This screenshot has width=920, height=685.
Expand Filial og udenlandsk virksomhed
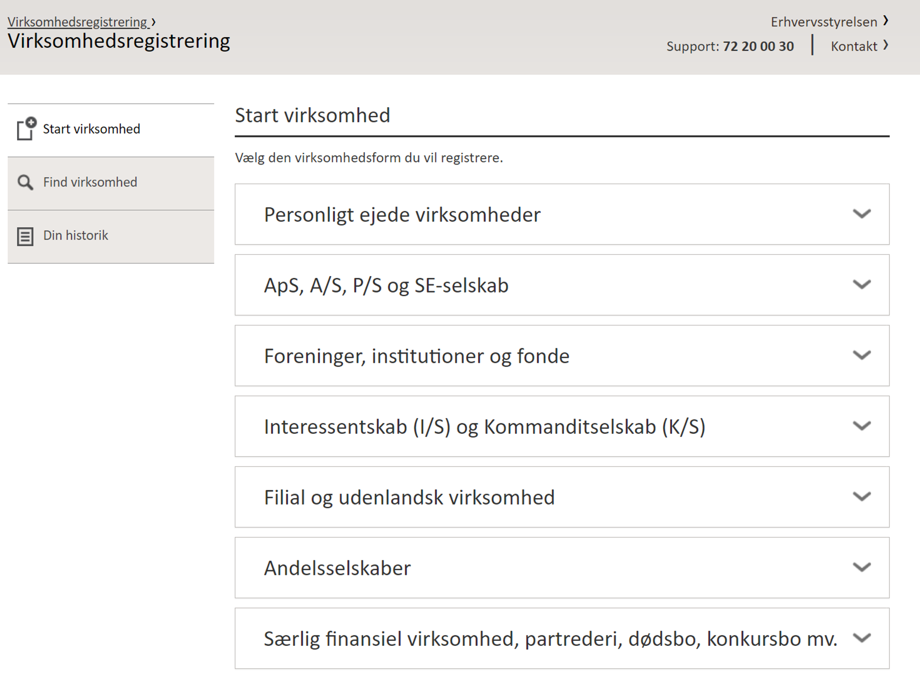(409, 498)
